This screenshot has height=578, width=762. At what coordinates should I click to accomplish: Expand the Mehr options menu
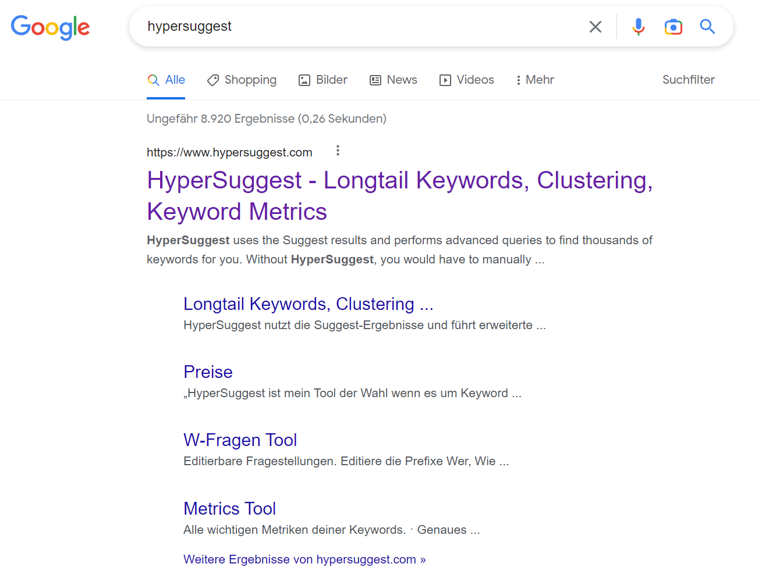tap(534, 80)
